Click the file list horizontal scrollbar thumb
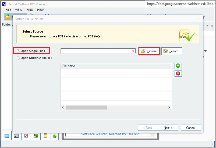The height and width of the screenshot is (148, 216). click(x=86, y=107)
